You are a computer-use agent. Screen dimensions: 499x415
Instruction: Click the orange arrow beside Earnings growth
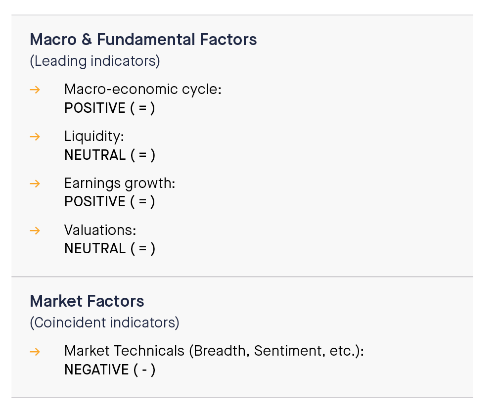(35, 184)
